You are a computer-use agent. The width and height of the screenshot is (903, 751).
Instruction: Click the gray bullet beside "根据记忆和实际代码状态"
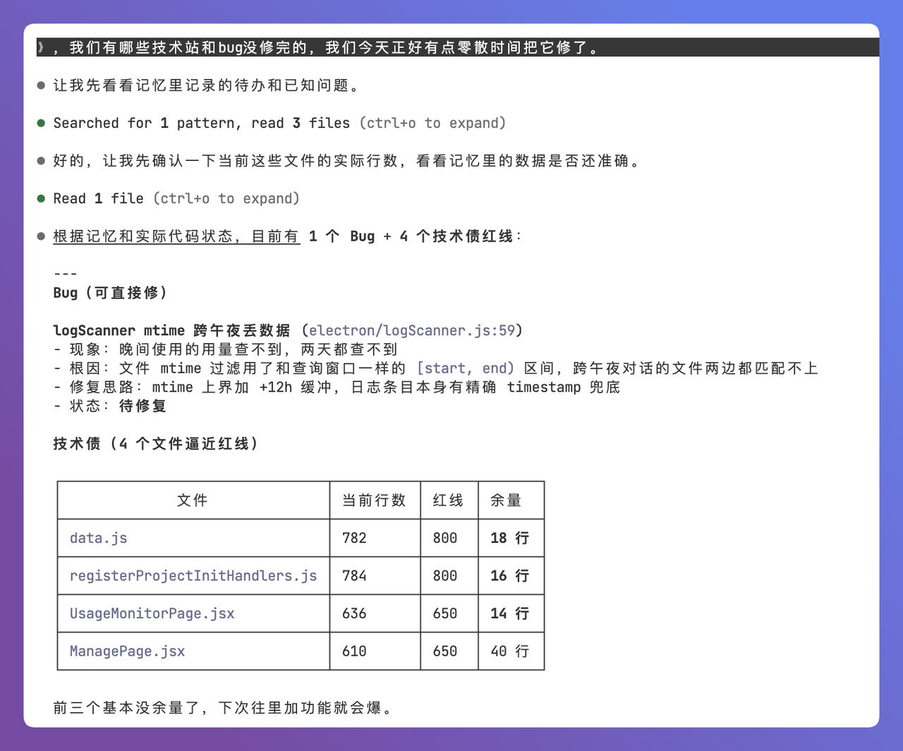click(40, 236)
